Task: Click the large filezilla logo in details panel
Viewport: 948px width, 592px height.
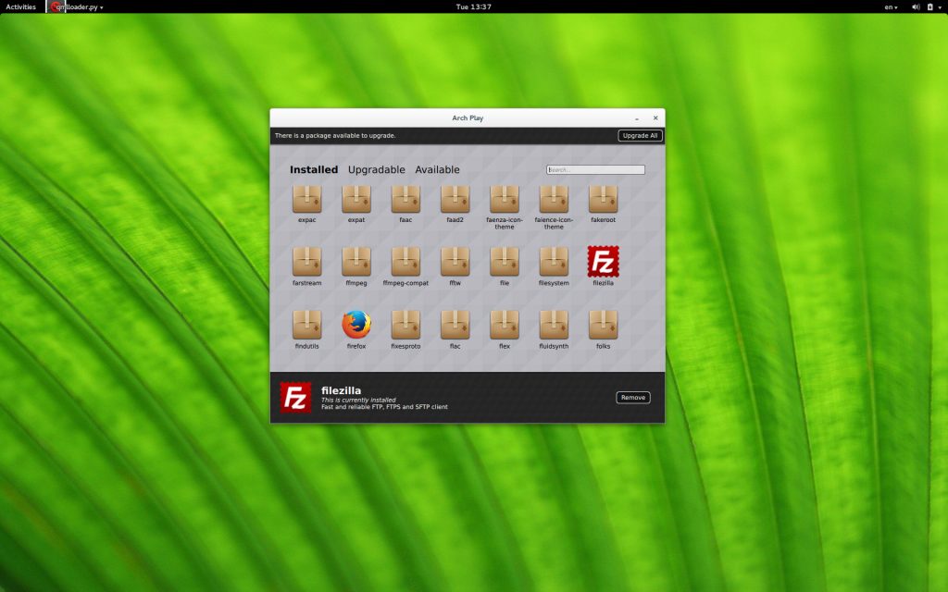Action: pyautogui.click(x=295, y=398)
